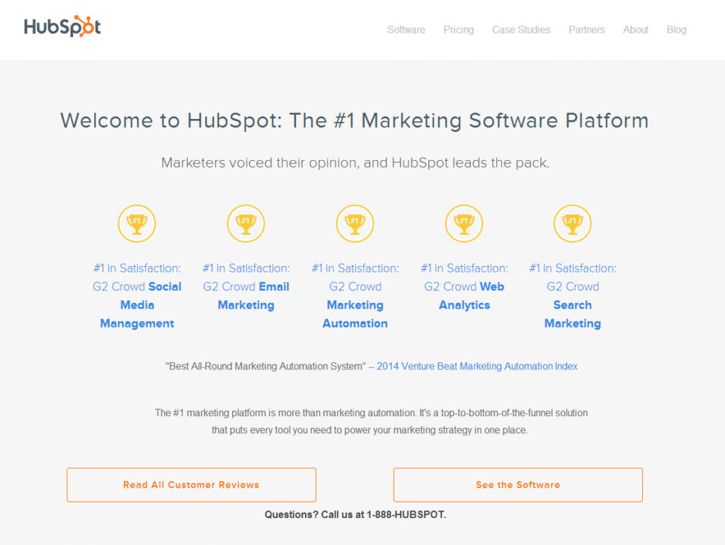The height and width of the screenshot is (545, 725).
Task: Click trophy icon above Social Media Management
Action: [137, 224]
